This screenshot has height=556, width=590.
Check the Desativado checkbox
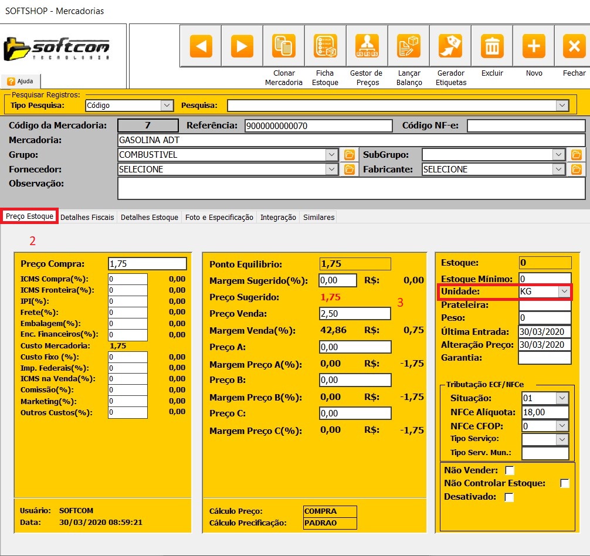pos(510,497)
